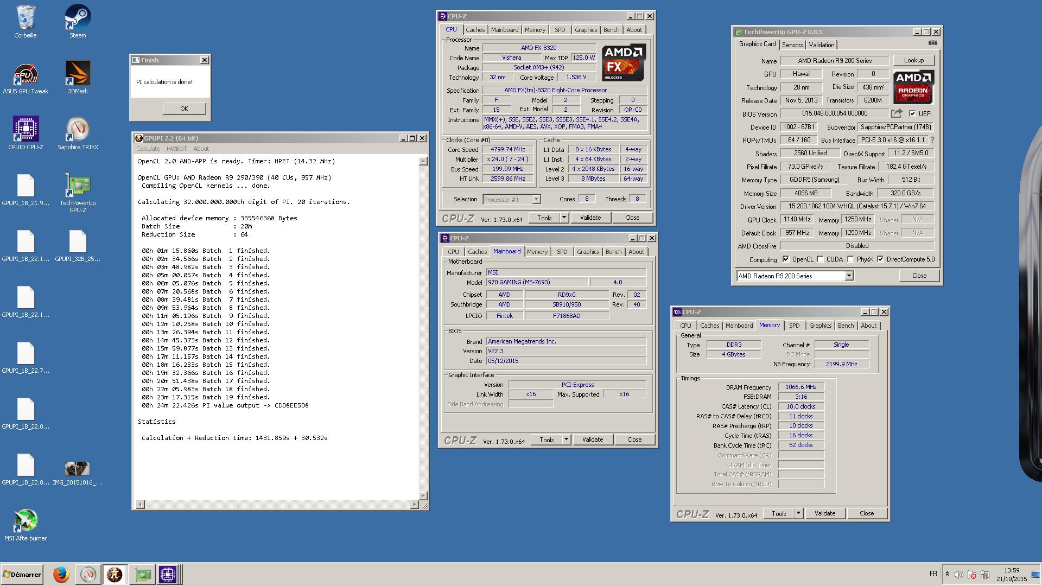Expand the GPU selection dropdown in GPU-Z
Screen dimensions: 1042x586
pos(849,276)
